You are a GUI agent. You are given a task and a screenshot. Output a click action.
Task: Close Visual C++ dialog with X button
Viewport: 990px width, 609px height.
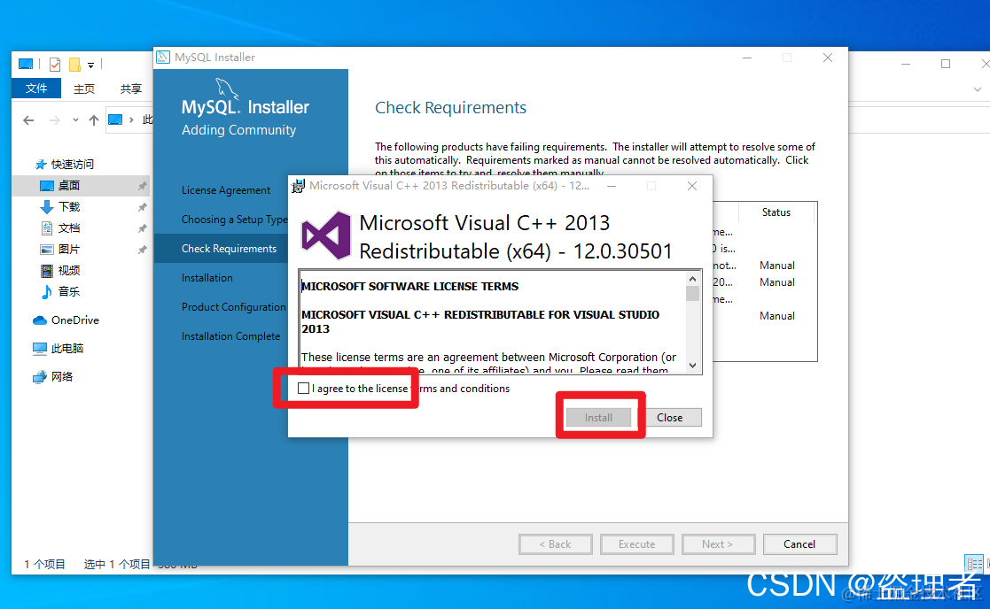click(692, 186)
